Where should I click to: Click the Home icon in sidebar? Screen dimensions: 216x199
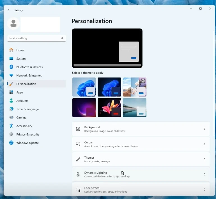click(11, 50)
